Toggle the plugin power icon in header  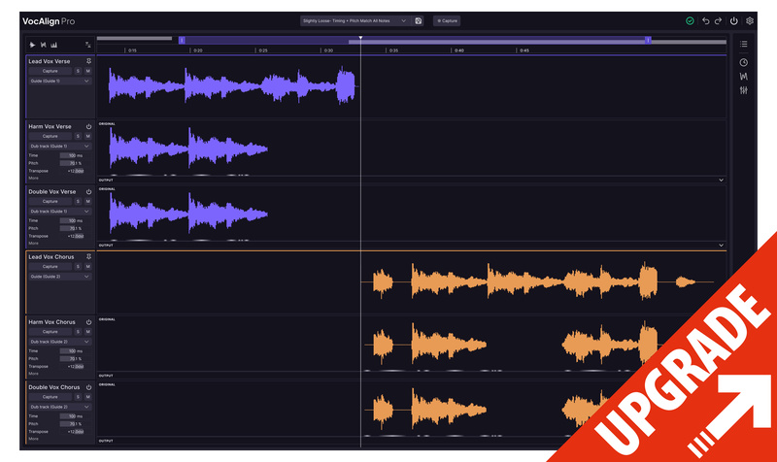pos(734,20)
